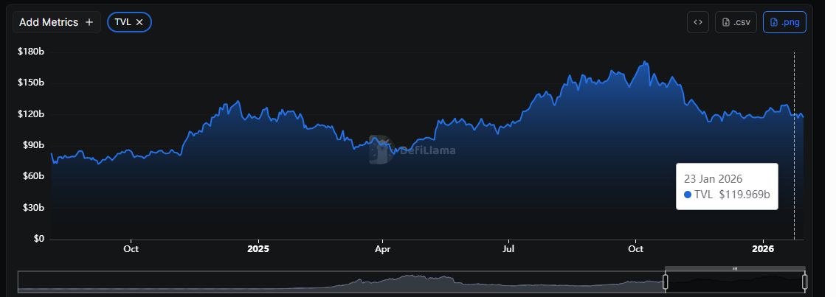The image size is (836, 297).
Task: Click the unselected area of the timeline minimap
Action: point(339,282)
